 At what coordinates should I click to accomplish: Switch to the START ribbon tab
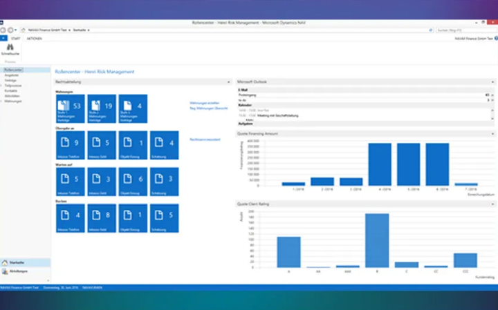(15, 39)
